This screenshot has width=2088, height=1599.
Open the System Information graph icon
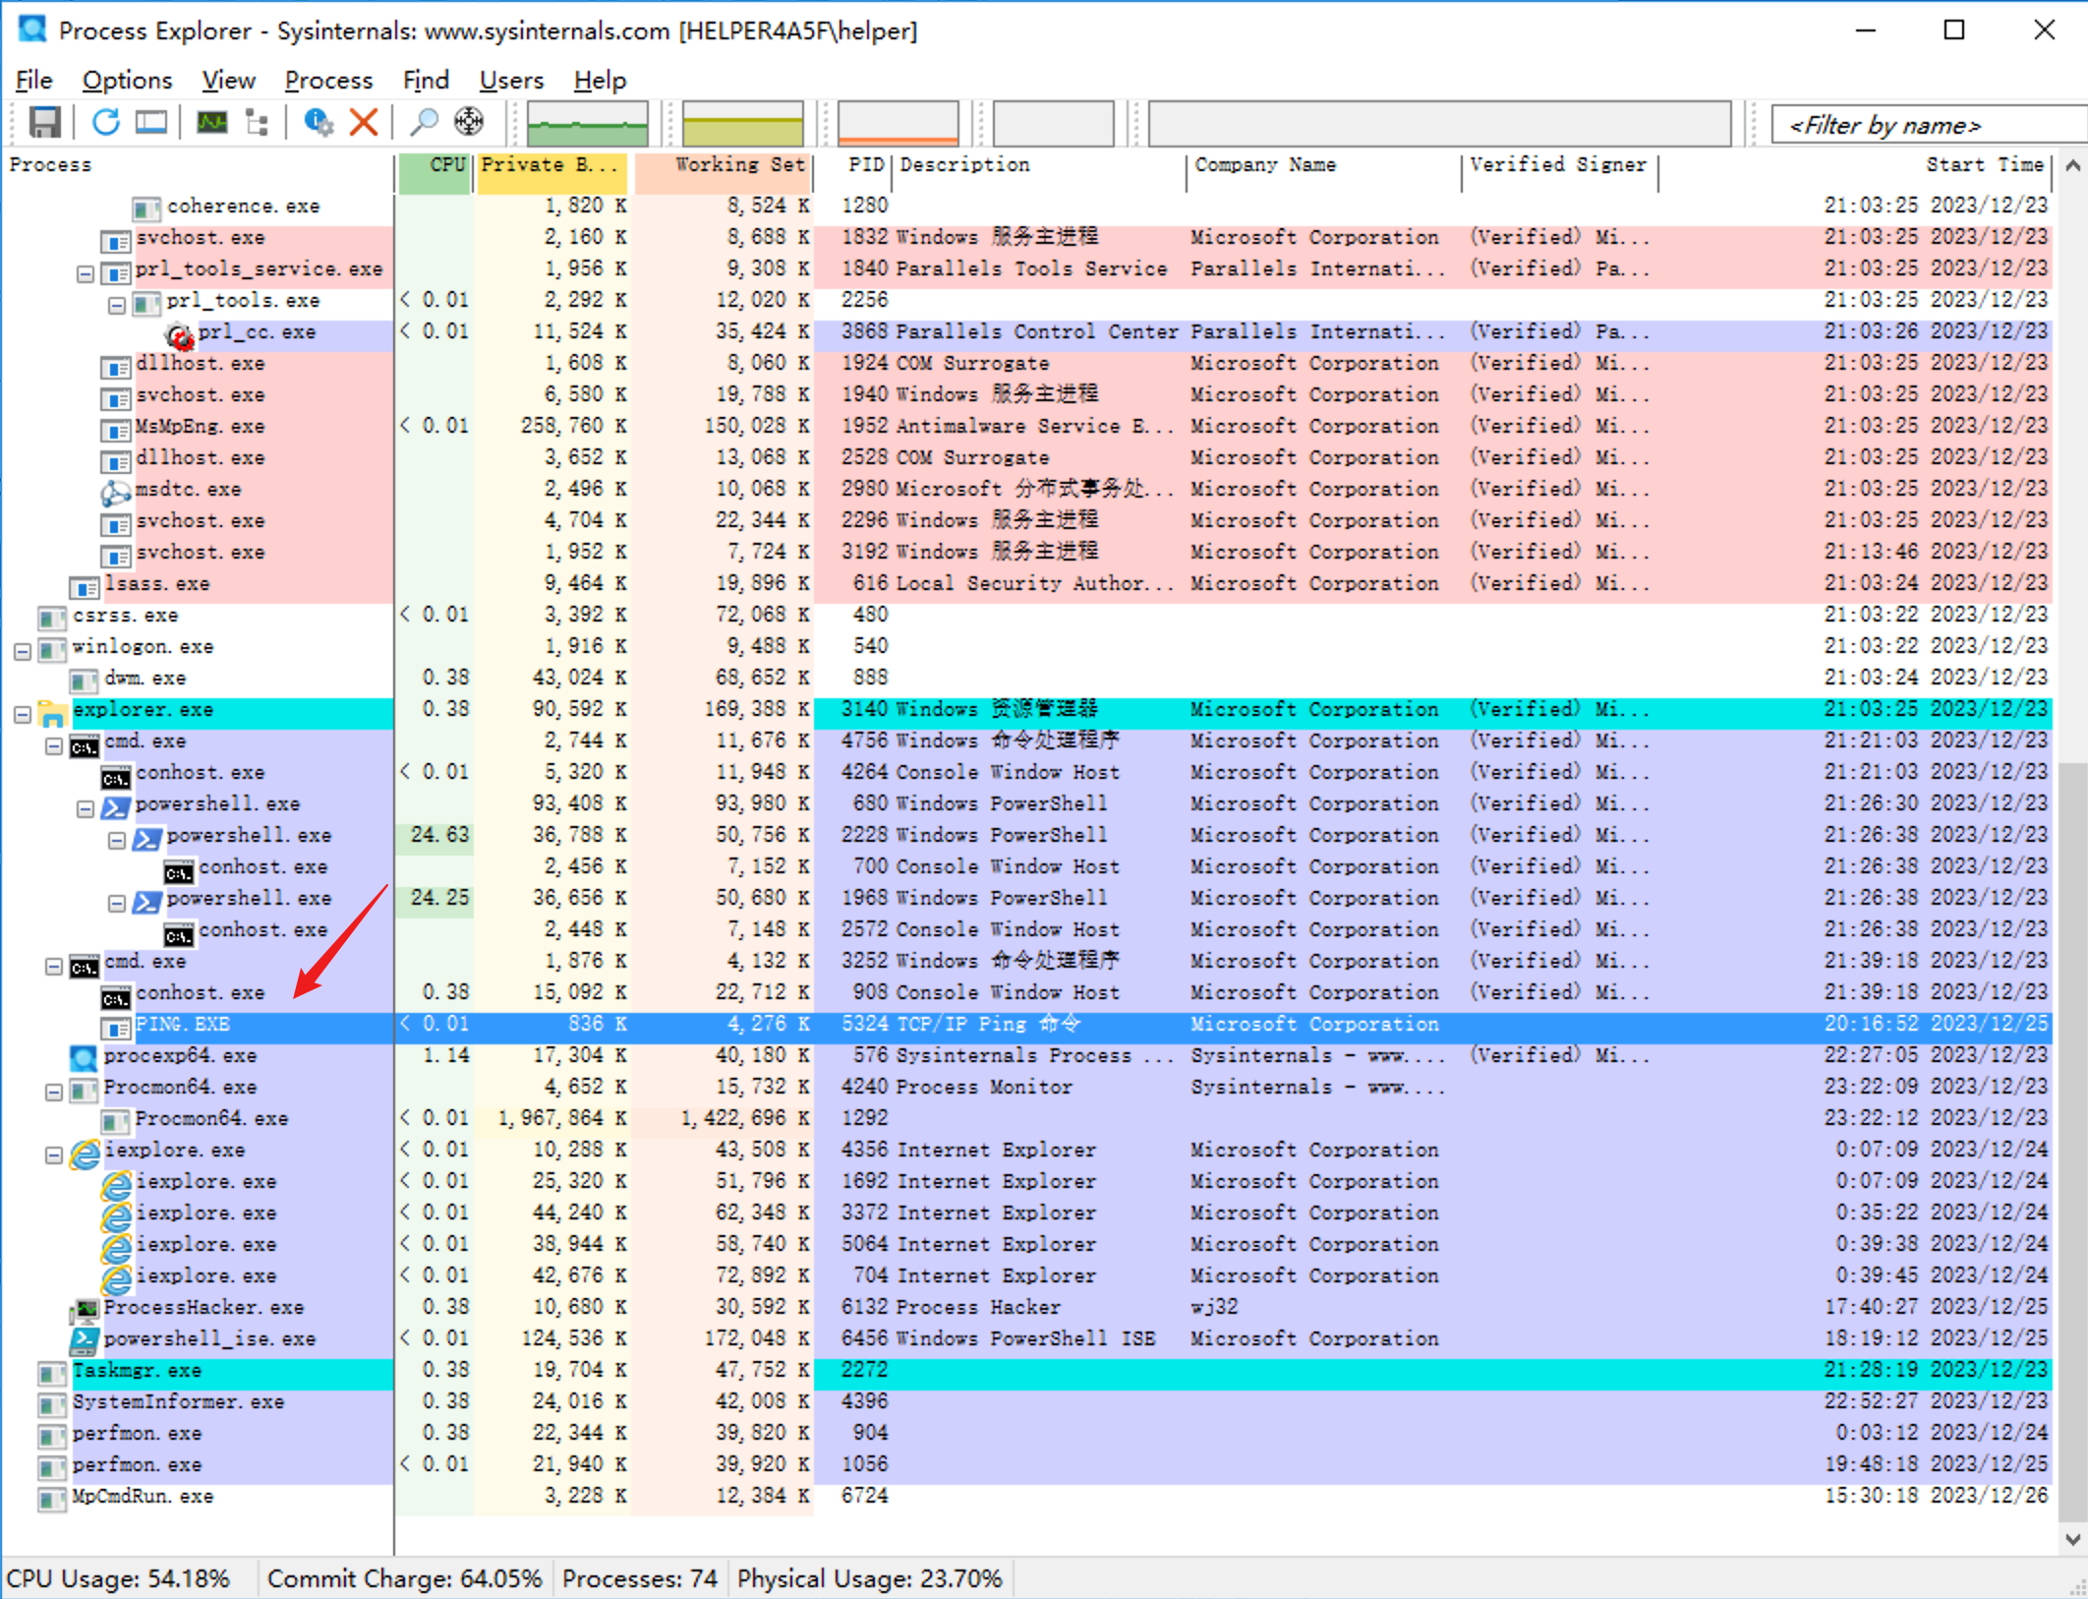211,123
